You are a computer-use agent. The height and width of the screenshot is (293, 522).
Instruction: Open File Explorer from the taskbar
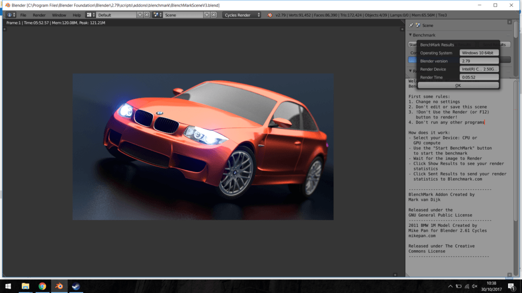[x=25, y=286]
